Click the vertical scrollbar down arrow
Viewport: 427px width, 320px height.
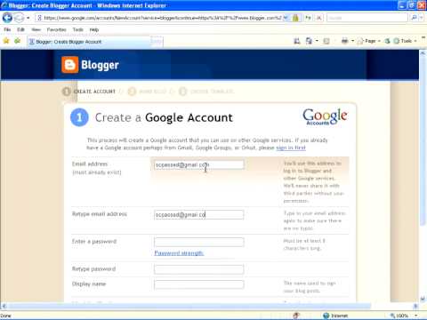(423, 299)
